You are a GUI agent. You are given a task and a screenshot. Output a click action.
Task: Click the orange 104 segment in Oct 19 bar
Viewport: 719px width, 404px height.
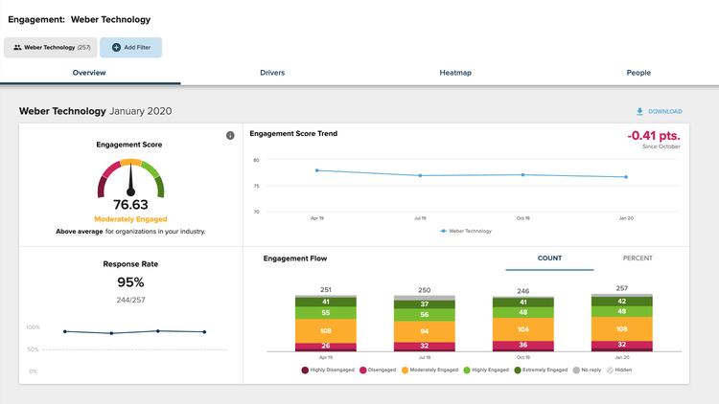522,329
